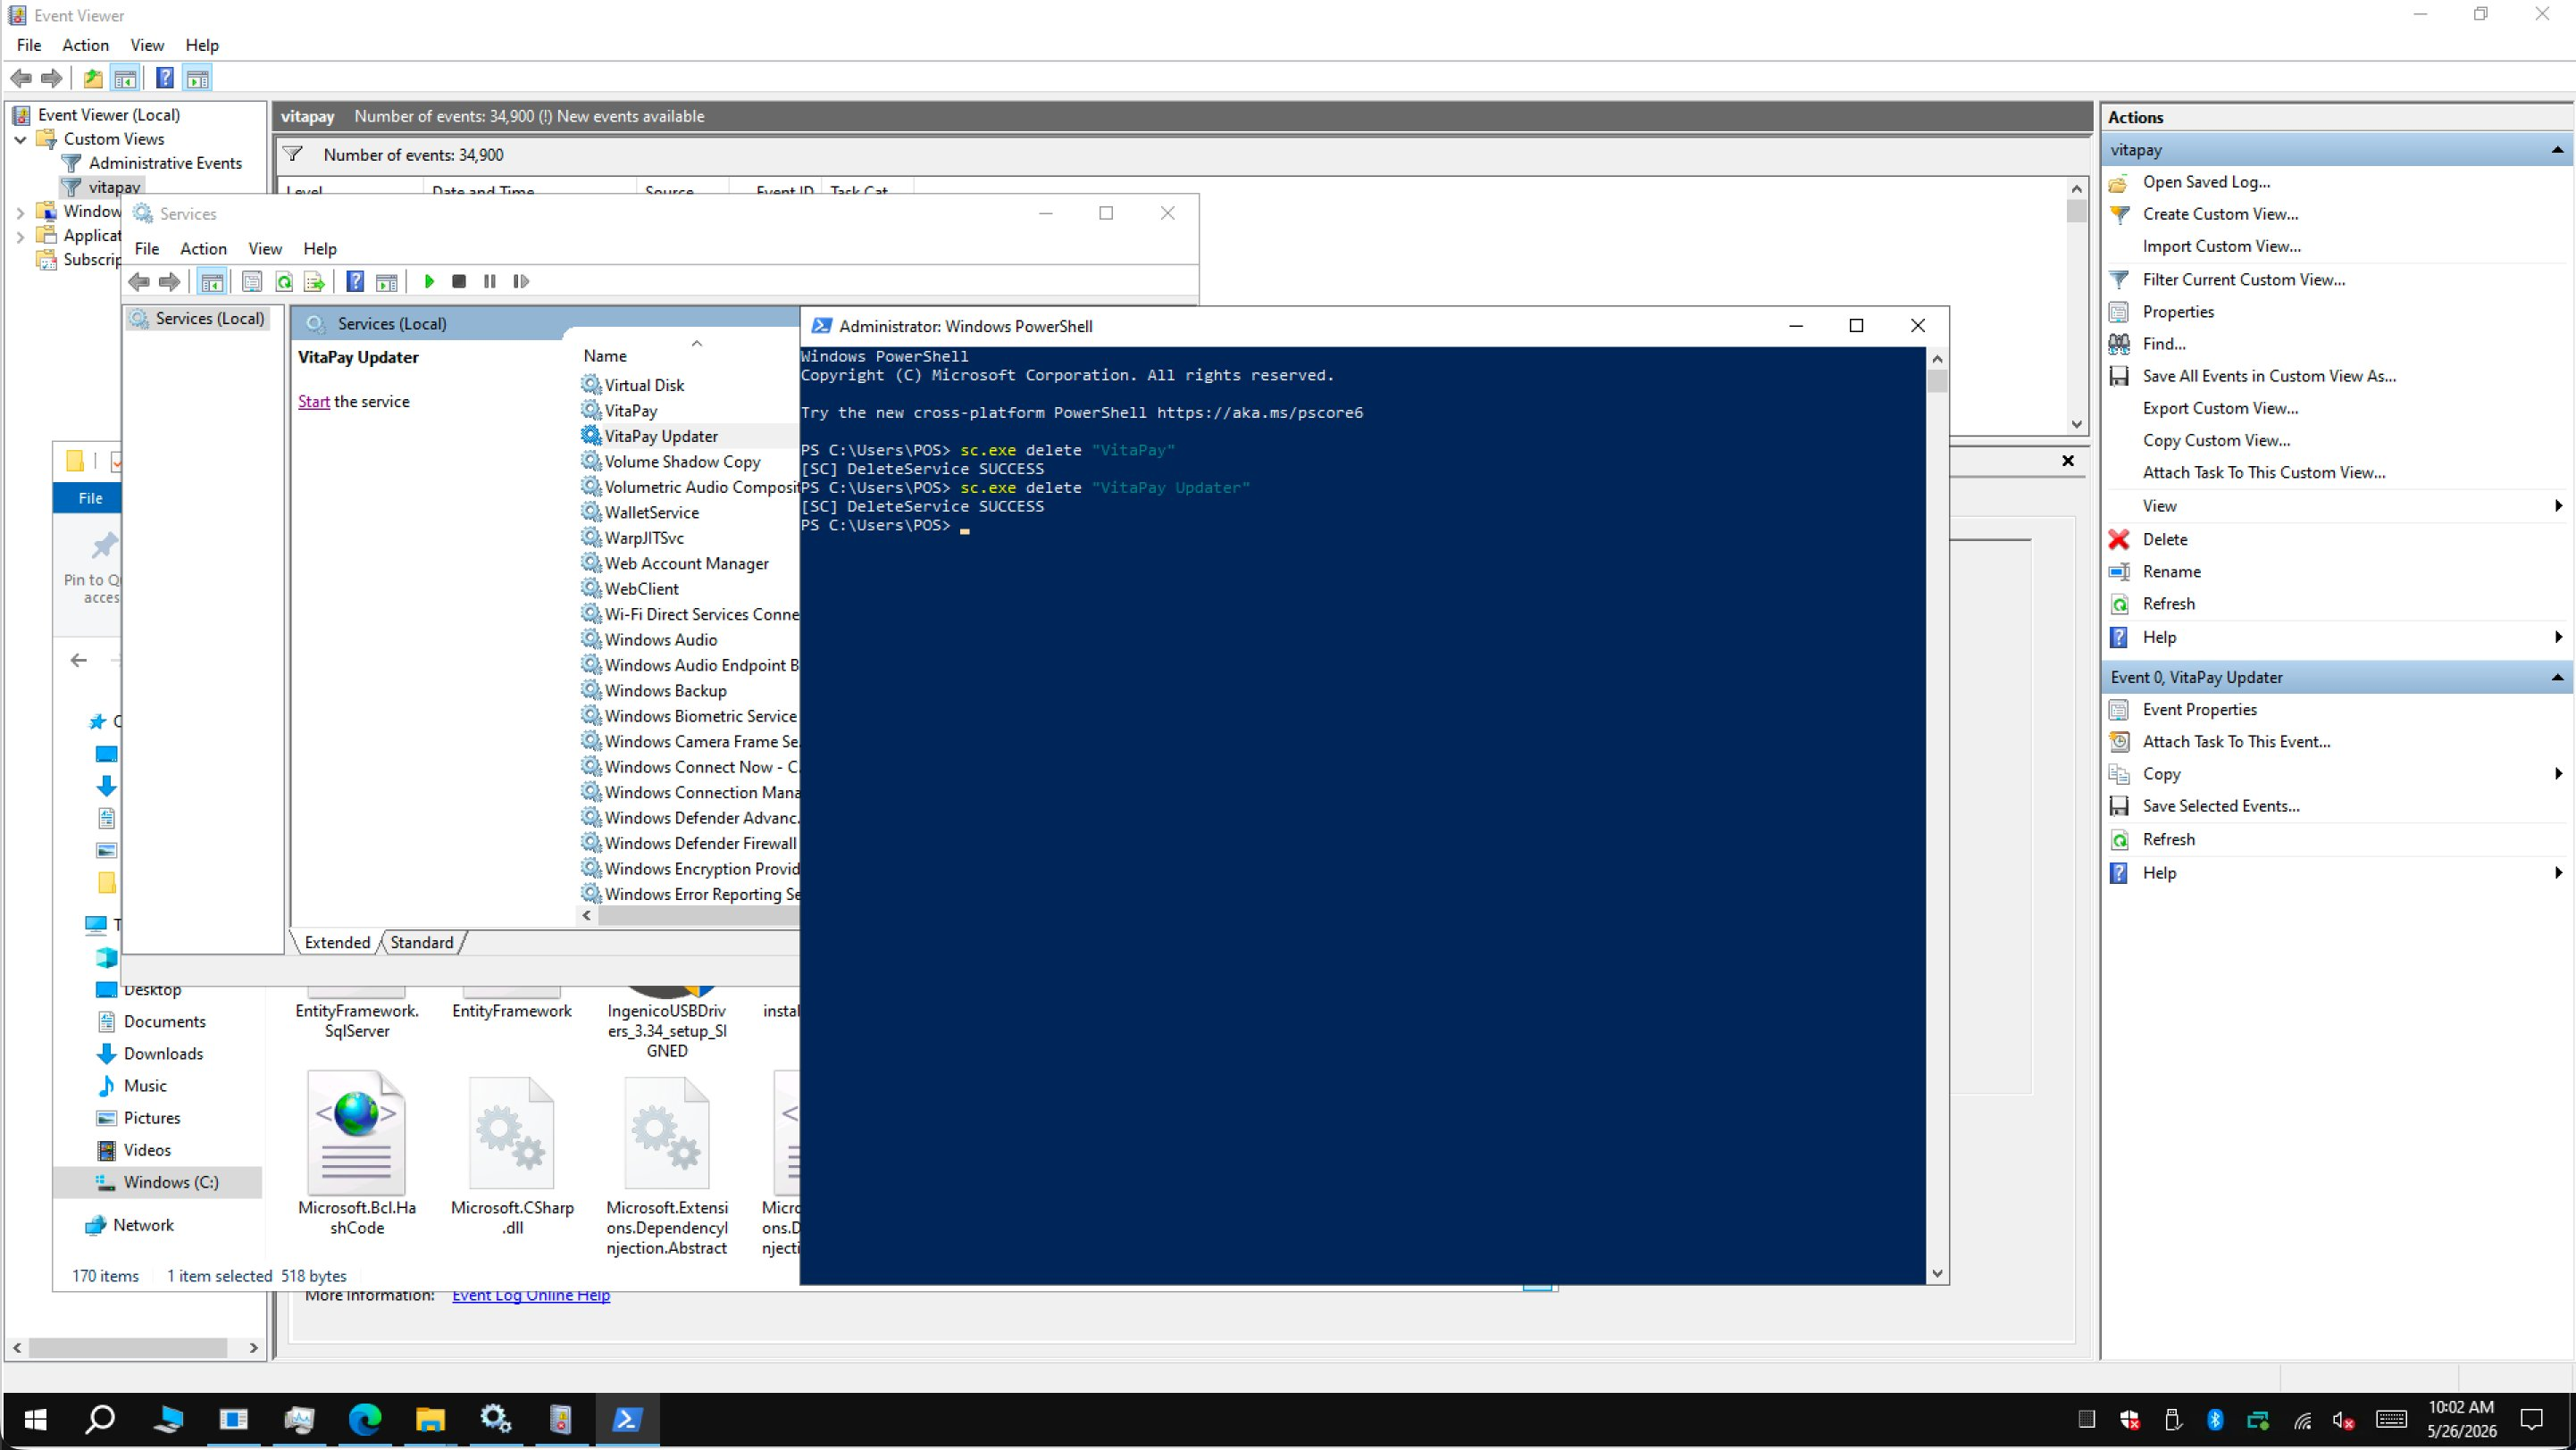The width and height of the screenshot is (2576, 1450).
Task: Click Services gear icon in taskbar
Action: pos(495,1419)
